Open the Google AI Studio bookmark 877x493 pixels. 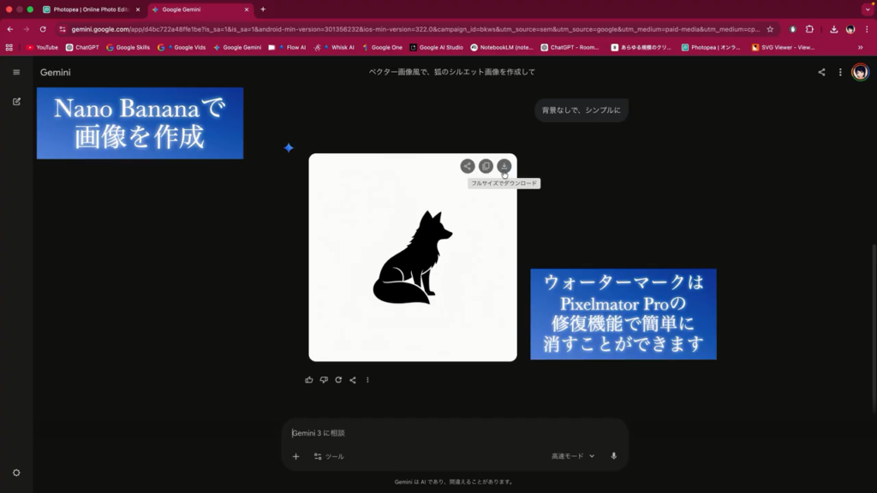click(x=437, y=48)
